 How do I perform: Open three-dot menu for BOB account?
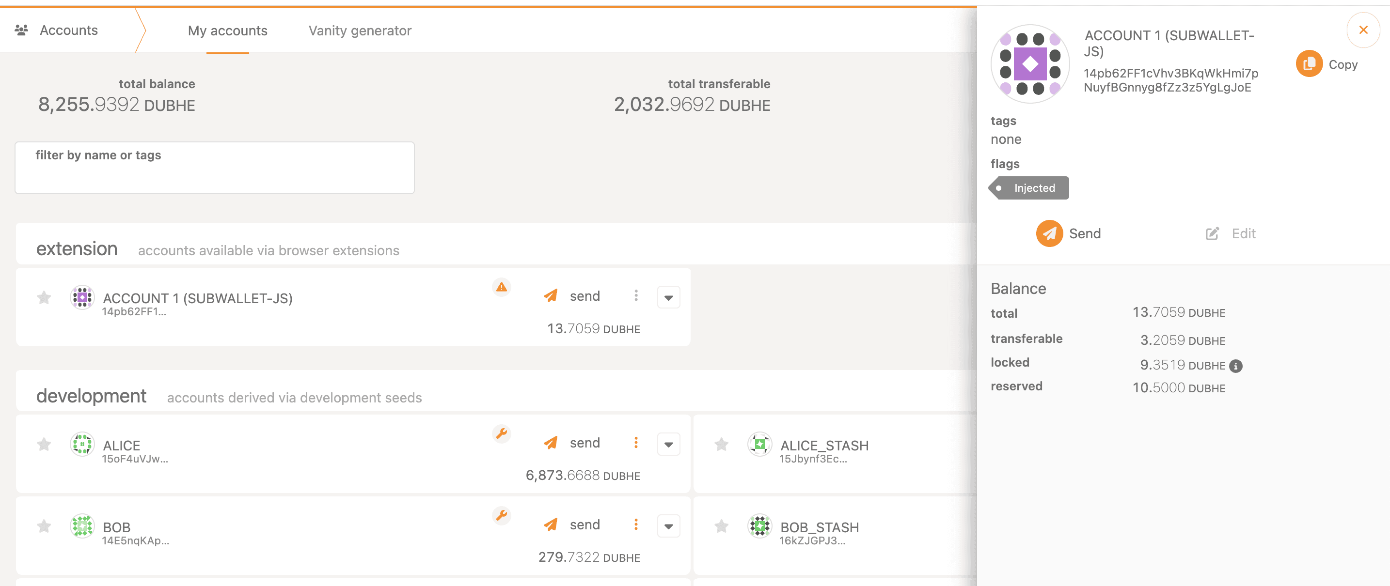pyautogui.click(x=636, y=524)
